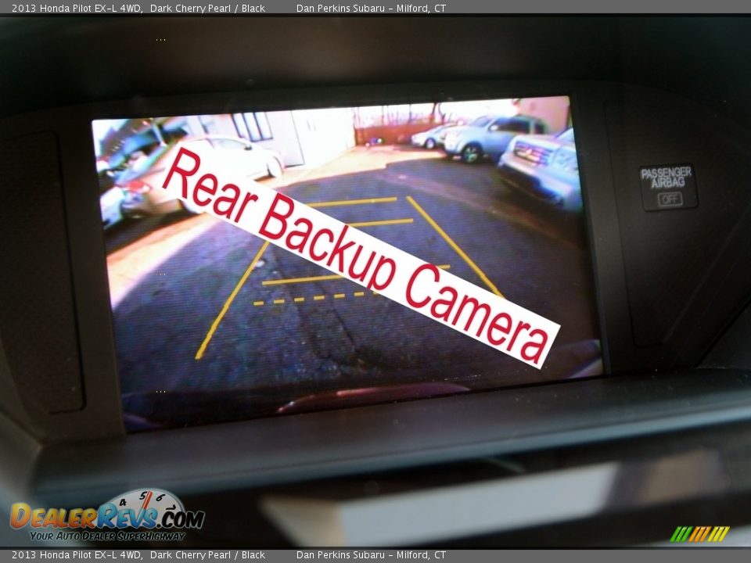This screenshot has height=563, width=751.
Task: Click the colored stripes icon bottom right
Action: [699, 533]
